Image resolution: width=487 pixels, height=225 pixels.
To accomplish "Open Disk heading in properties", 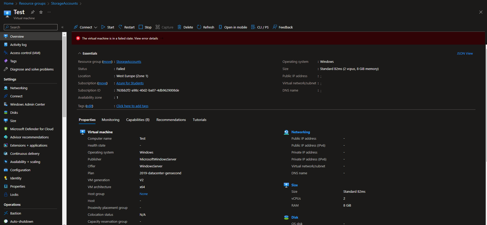I will tap(295, 217).
